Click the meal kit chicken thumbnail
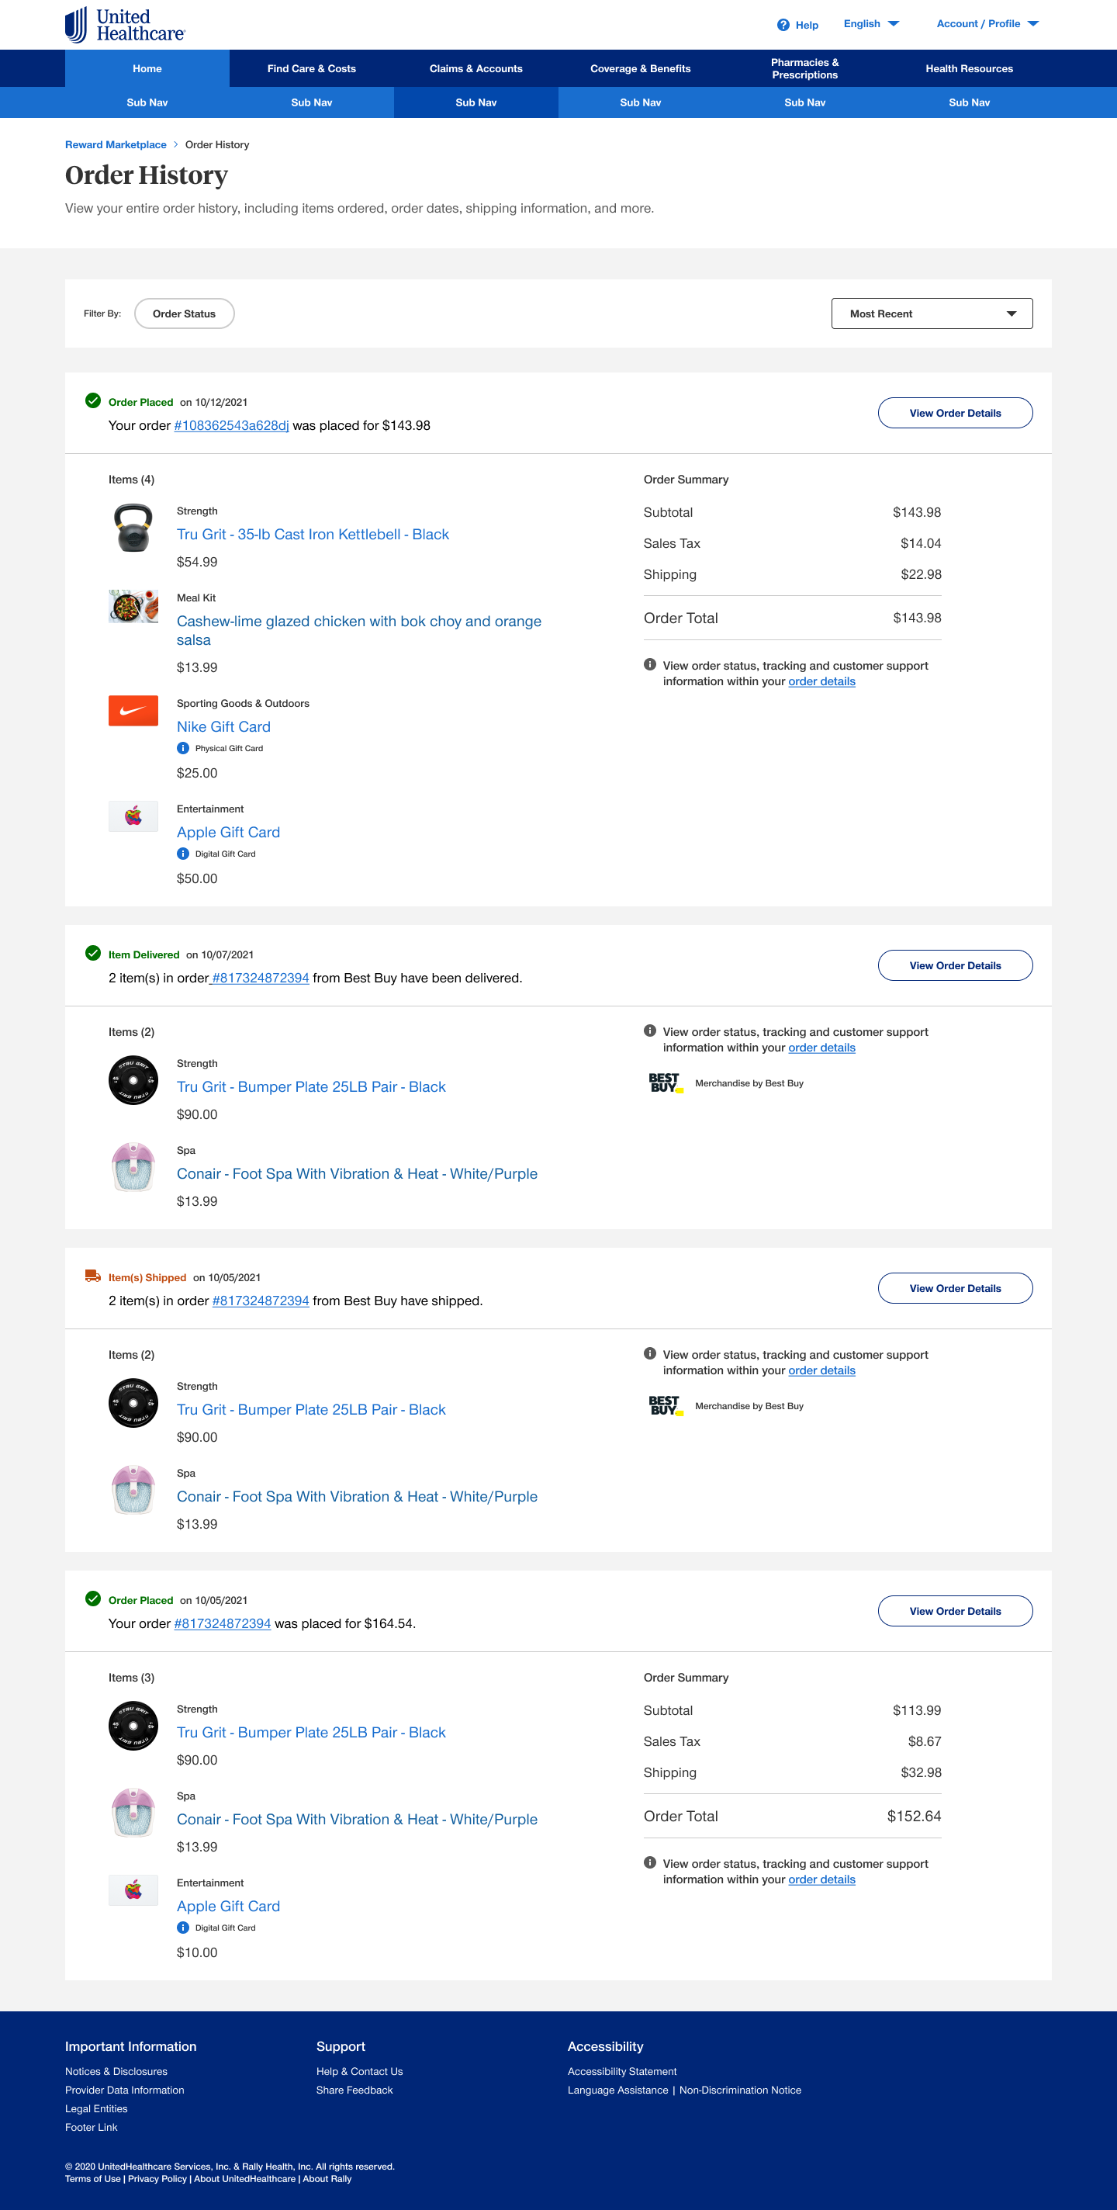Image resolution: width=1117 pixels, height=2210 pixels. pos(133,606)
